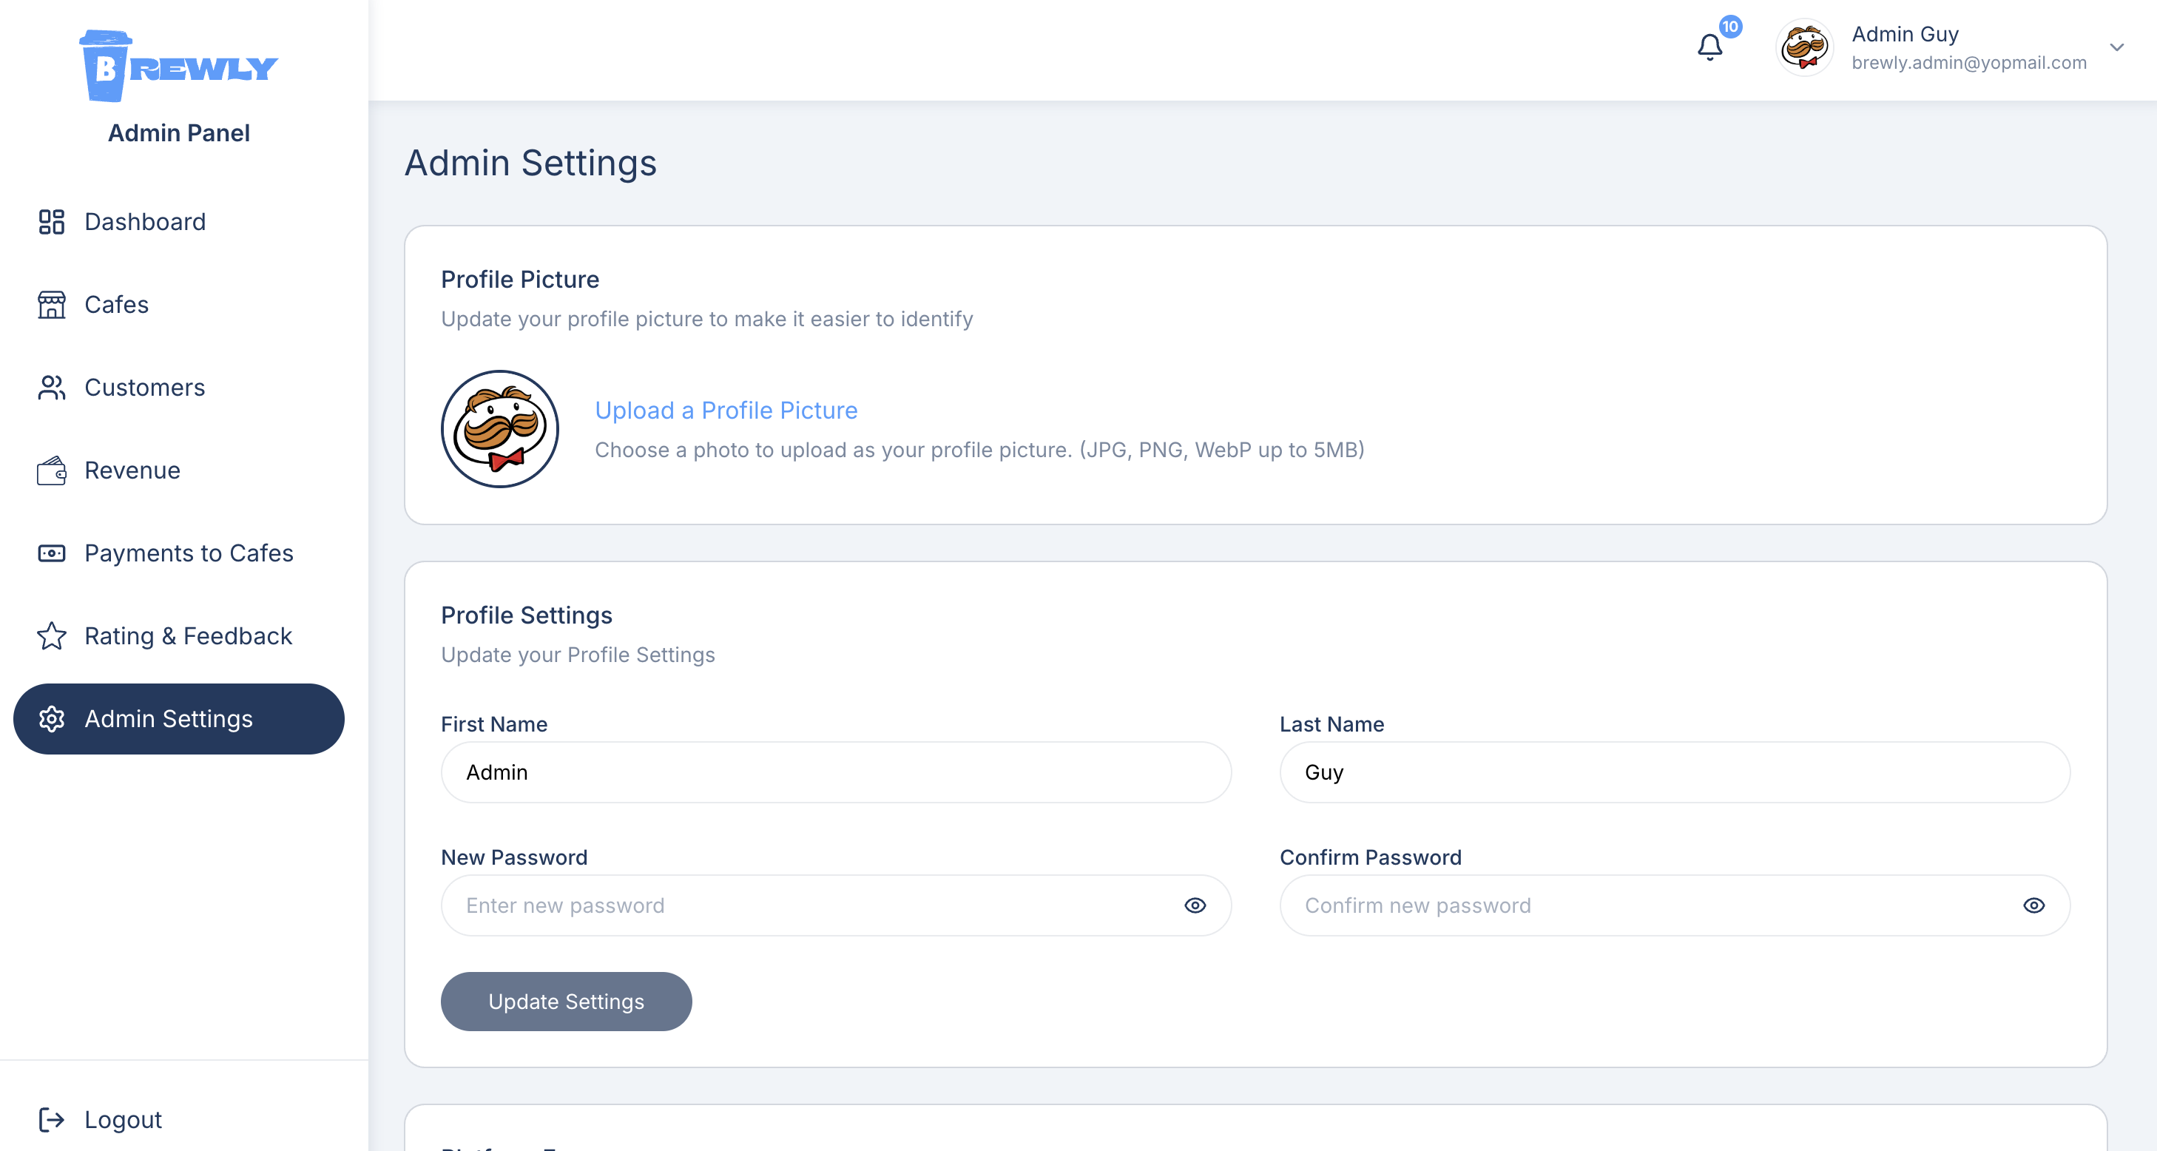Click the Confirm new password field
Viewport: 2157px width, 1151px height.
pyautogui.click(x=1675, y=905)
